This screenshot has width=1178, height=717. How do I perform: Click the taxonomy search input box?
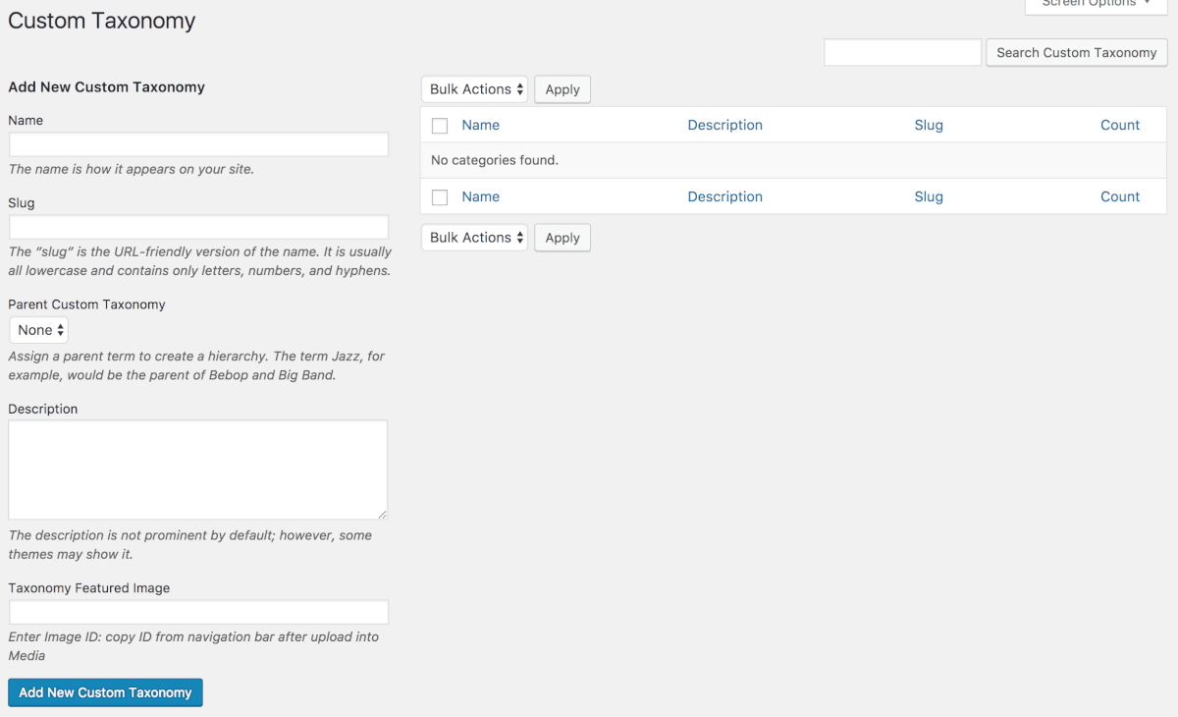coord(902,53)
